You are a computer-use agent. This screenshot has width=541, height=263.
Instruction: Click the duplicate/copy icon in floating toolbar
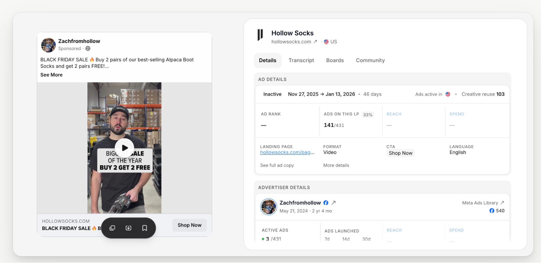point(112,228)
